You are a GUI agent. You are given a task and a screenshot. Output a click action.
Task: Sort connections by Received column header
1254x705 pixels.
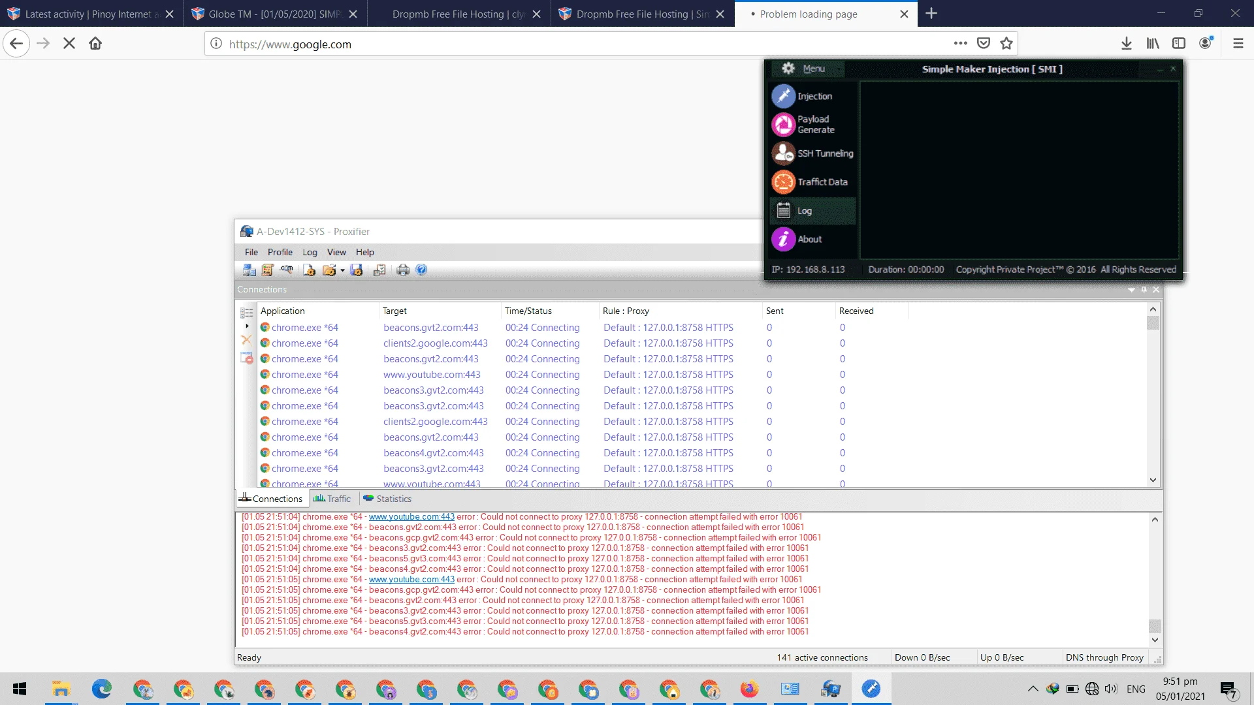[x=872, y=311]
